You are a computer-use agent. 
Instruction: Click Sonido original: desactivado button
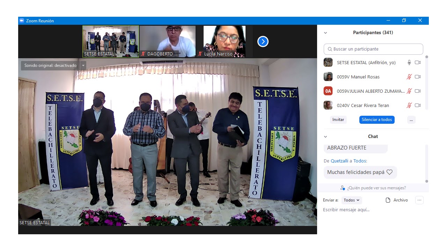[x=50, y=66]
